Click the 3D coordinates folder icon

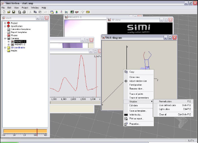(x=8, y=48)
